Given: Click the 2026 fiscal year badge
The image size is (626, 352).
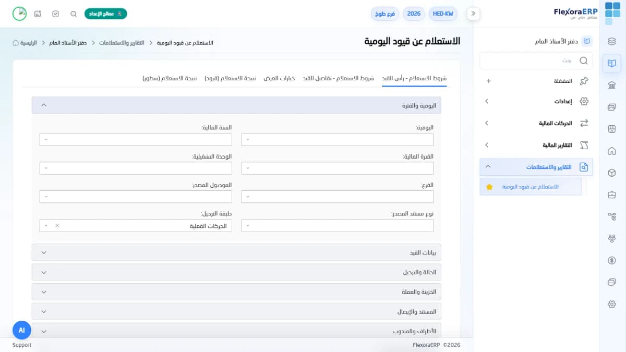Looking at the screenshot, I should (x=414, y=14).
